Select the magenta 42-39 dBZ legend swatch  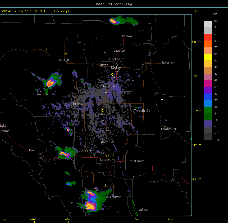click(208, 83)
